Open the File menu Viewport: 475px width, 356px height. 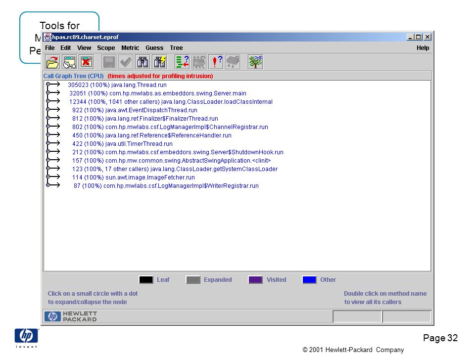[x=49, y=48]
